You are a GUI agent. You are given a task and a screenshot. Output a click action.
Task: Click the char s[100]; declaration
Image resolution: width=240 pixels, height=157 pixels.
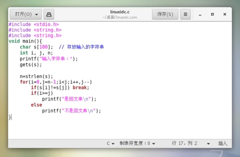click(36, 47)
